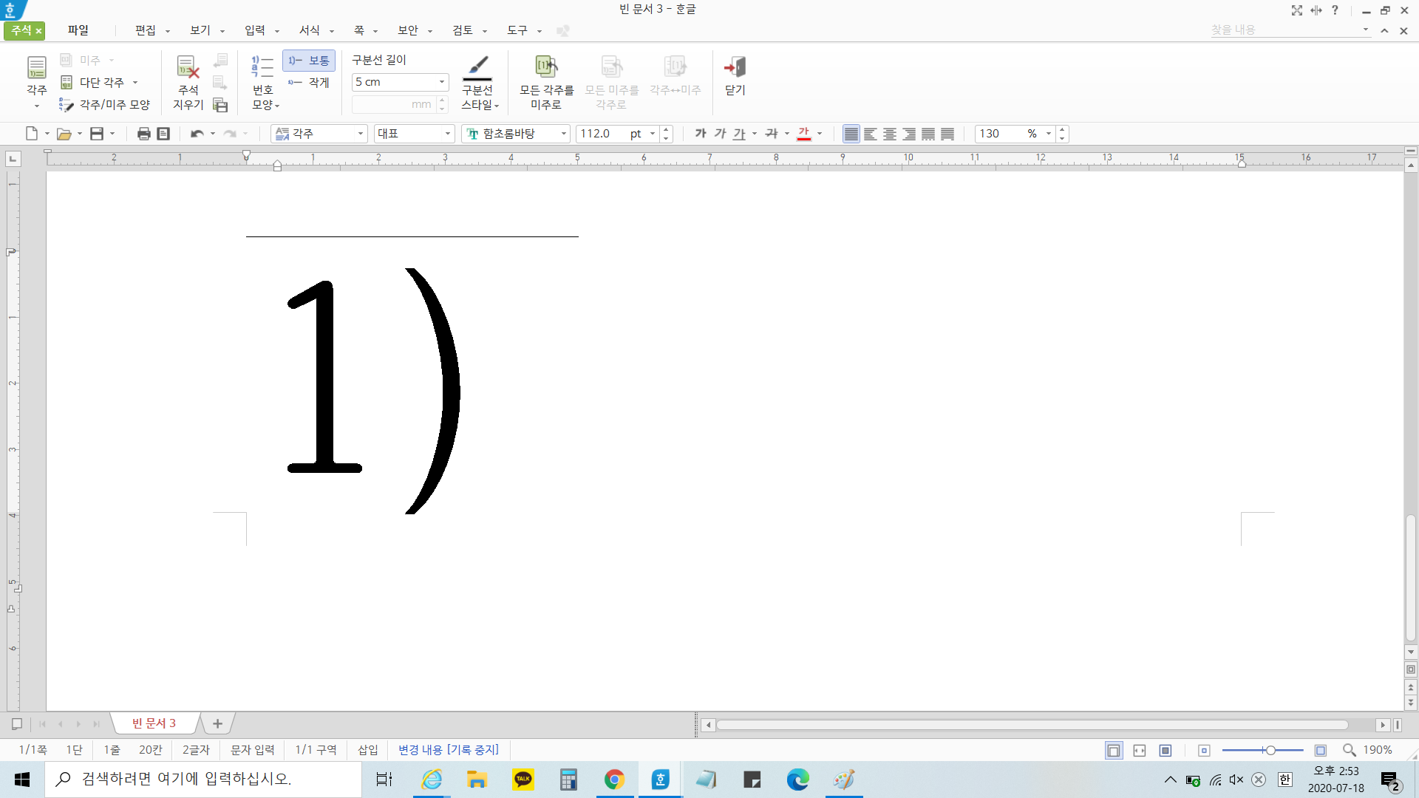Image resolution: width=1419 pixels, height=798 pixels.
Task: Click 다단 각주 button
Action: tap(101, 83)
